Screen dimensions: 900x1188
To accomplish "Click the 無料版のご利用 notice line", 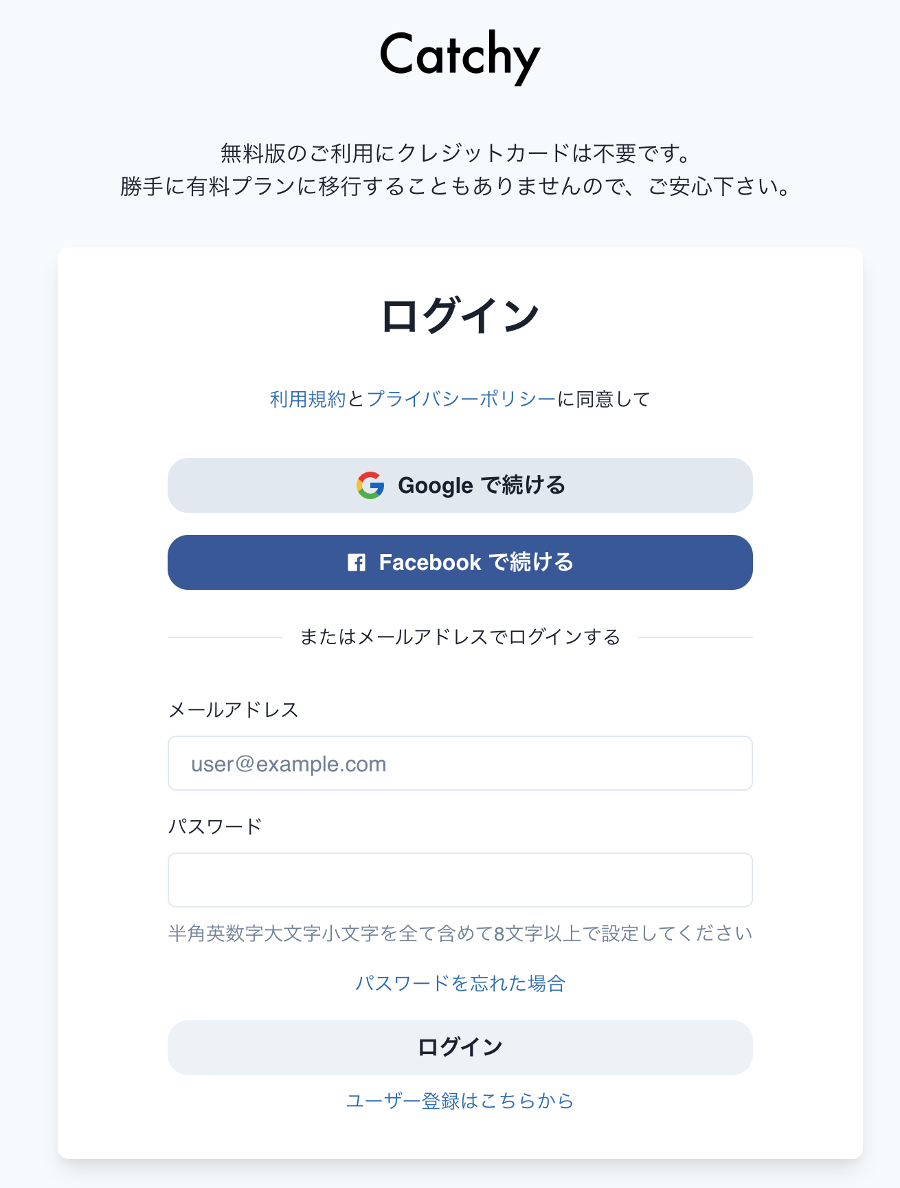I will click(x=457, y=153).
